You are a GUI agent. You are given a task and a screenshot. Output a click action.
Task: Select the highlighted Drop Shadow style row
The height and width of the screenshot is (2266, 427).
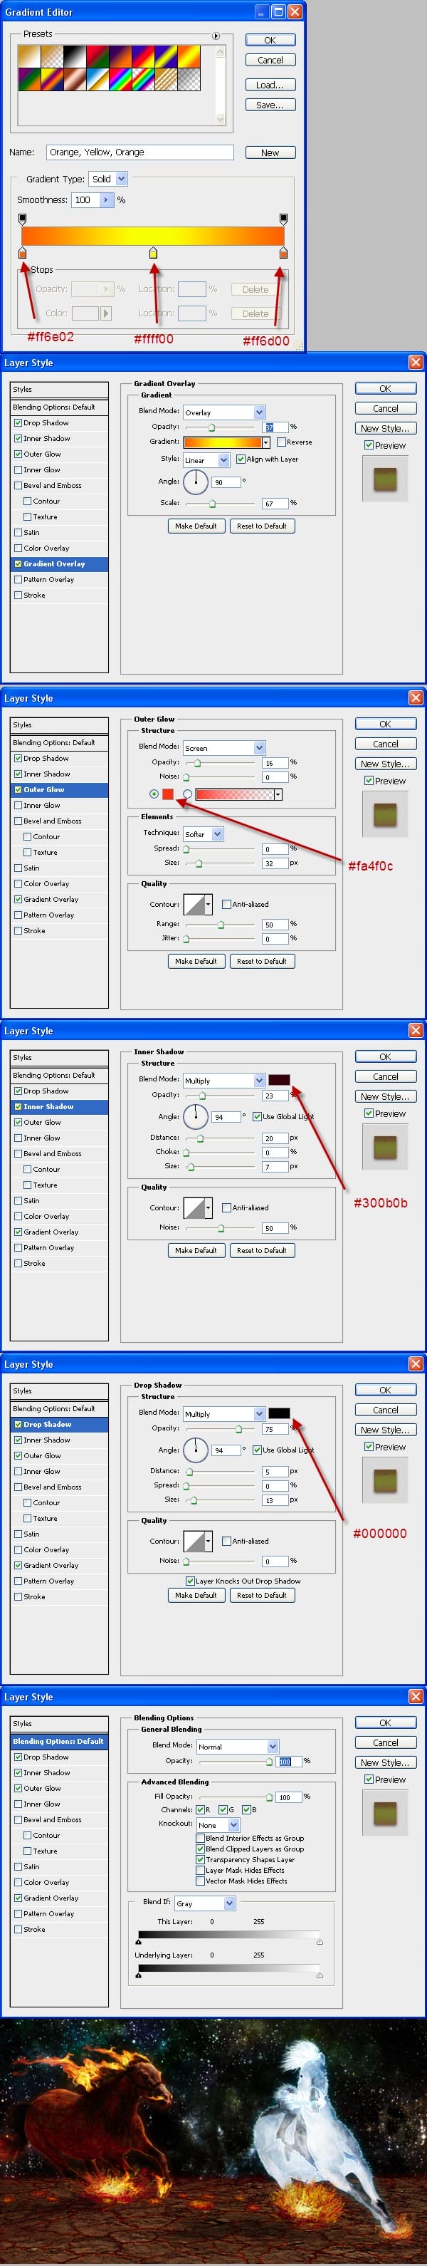click(x=60, y=1424)
